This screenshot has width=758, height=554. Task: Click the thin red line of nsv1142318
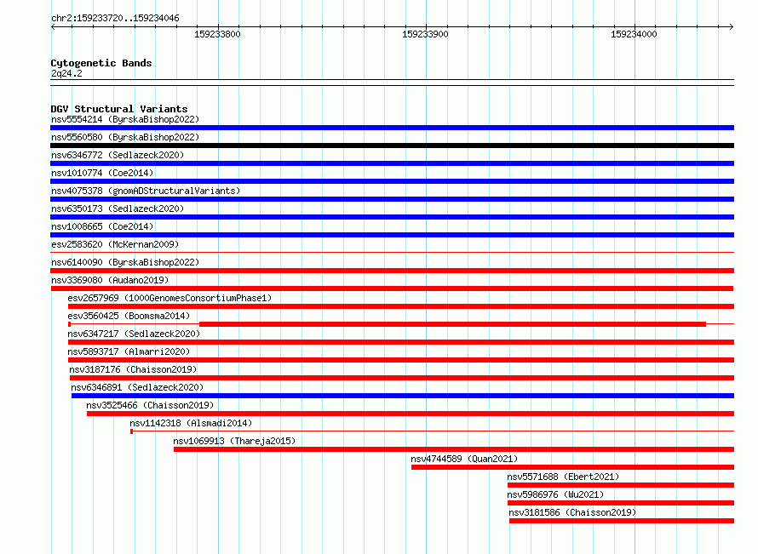[432, 431]
